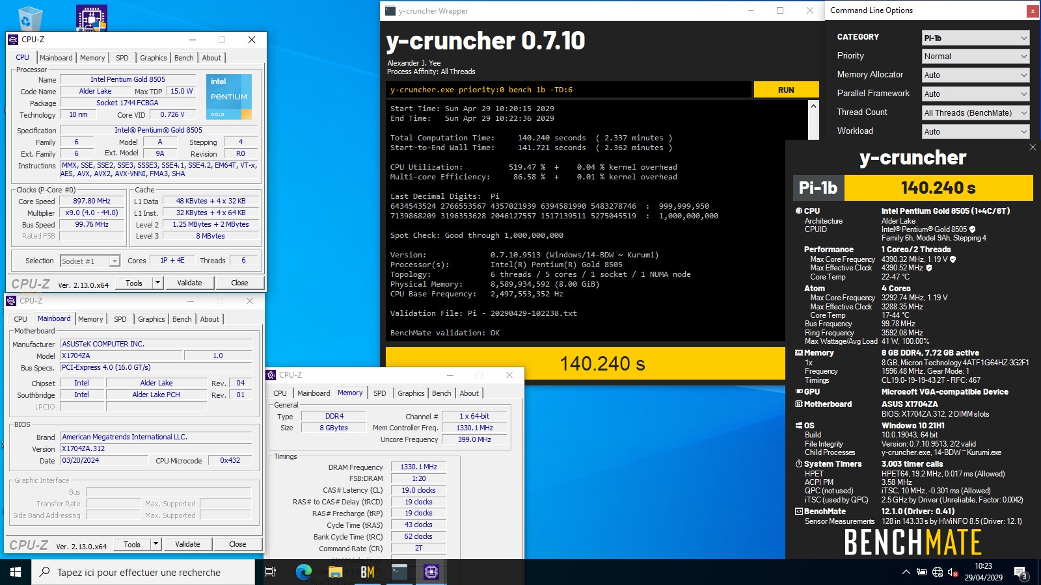The image size is (1041, 585).
Task: Click Tools button in top CPU-Z window
Action: click(x=134, y=283)
